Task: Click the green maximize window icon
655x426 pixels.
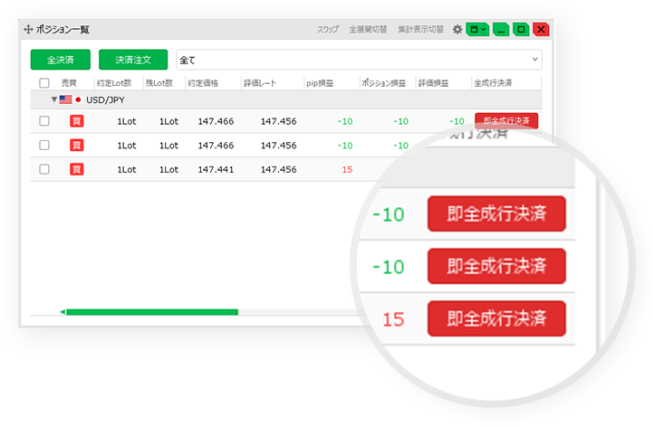Action: (x=521, y=29)
